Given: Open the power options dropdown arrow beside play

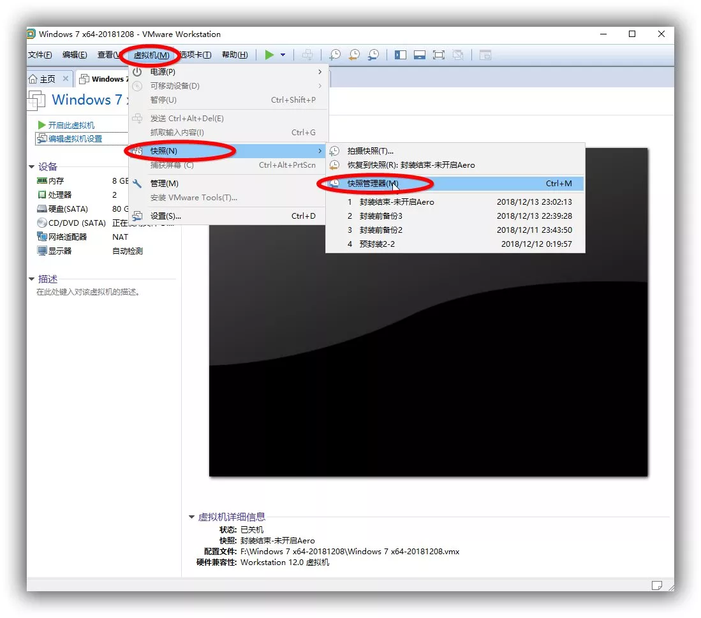Looking at the screenshot, I should point(283,55).
